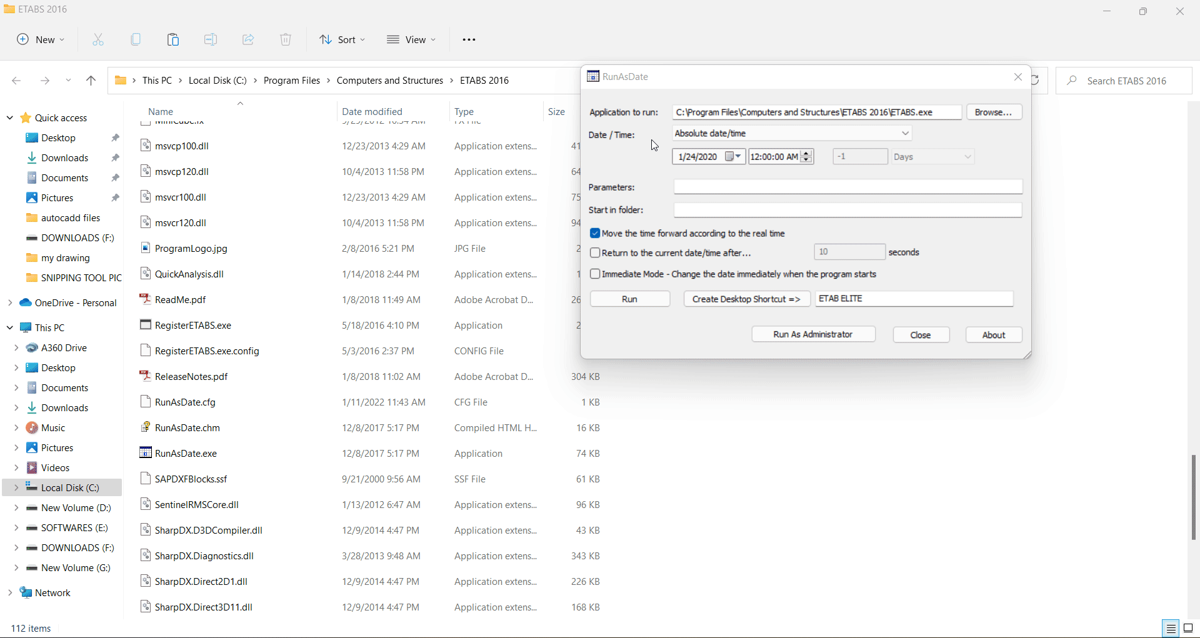This screenshot has height=638, width=1200.
Task: Collapse the Quick access tree section
Action: point(10,117)
